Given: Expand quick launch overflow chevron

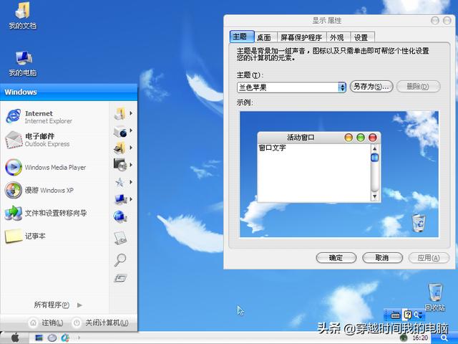Looking at the screenshot, I should pos(79,338).
